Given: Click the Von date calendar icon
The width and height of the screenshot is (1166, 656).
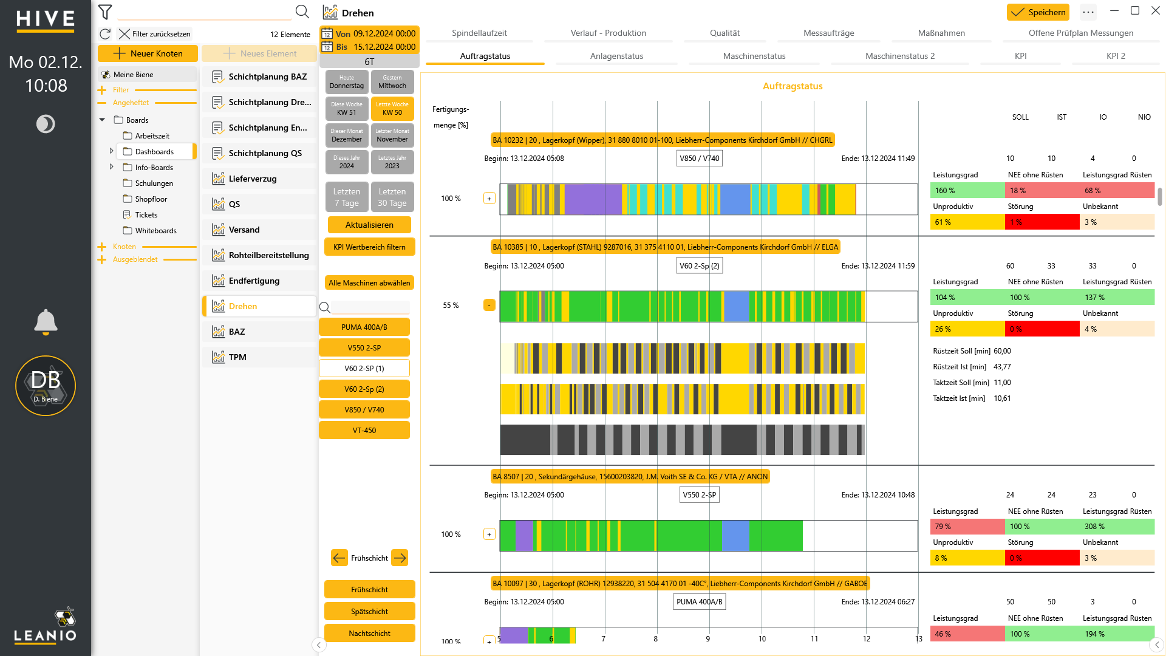Looking at the screenshot, I should tap(327, 34).
